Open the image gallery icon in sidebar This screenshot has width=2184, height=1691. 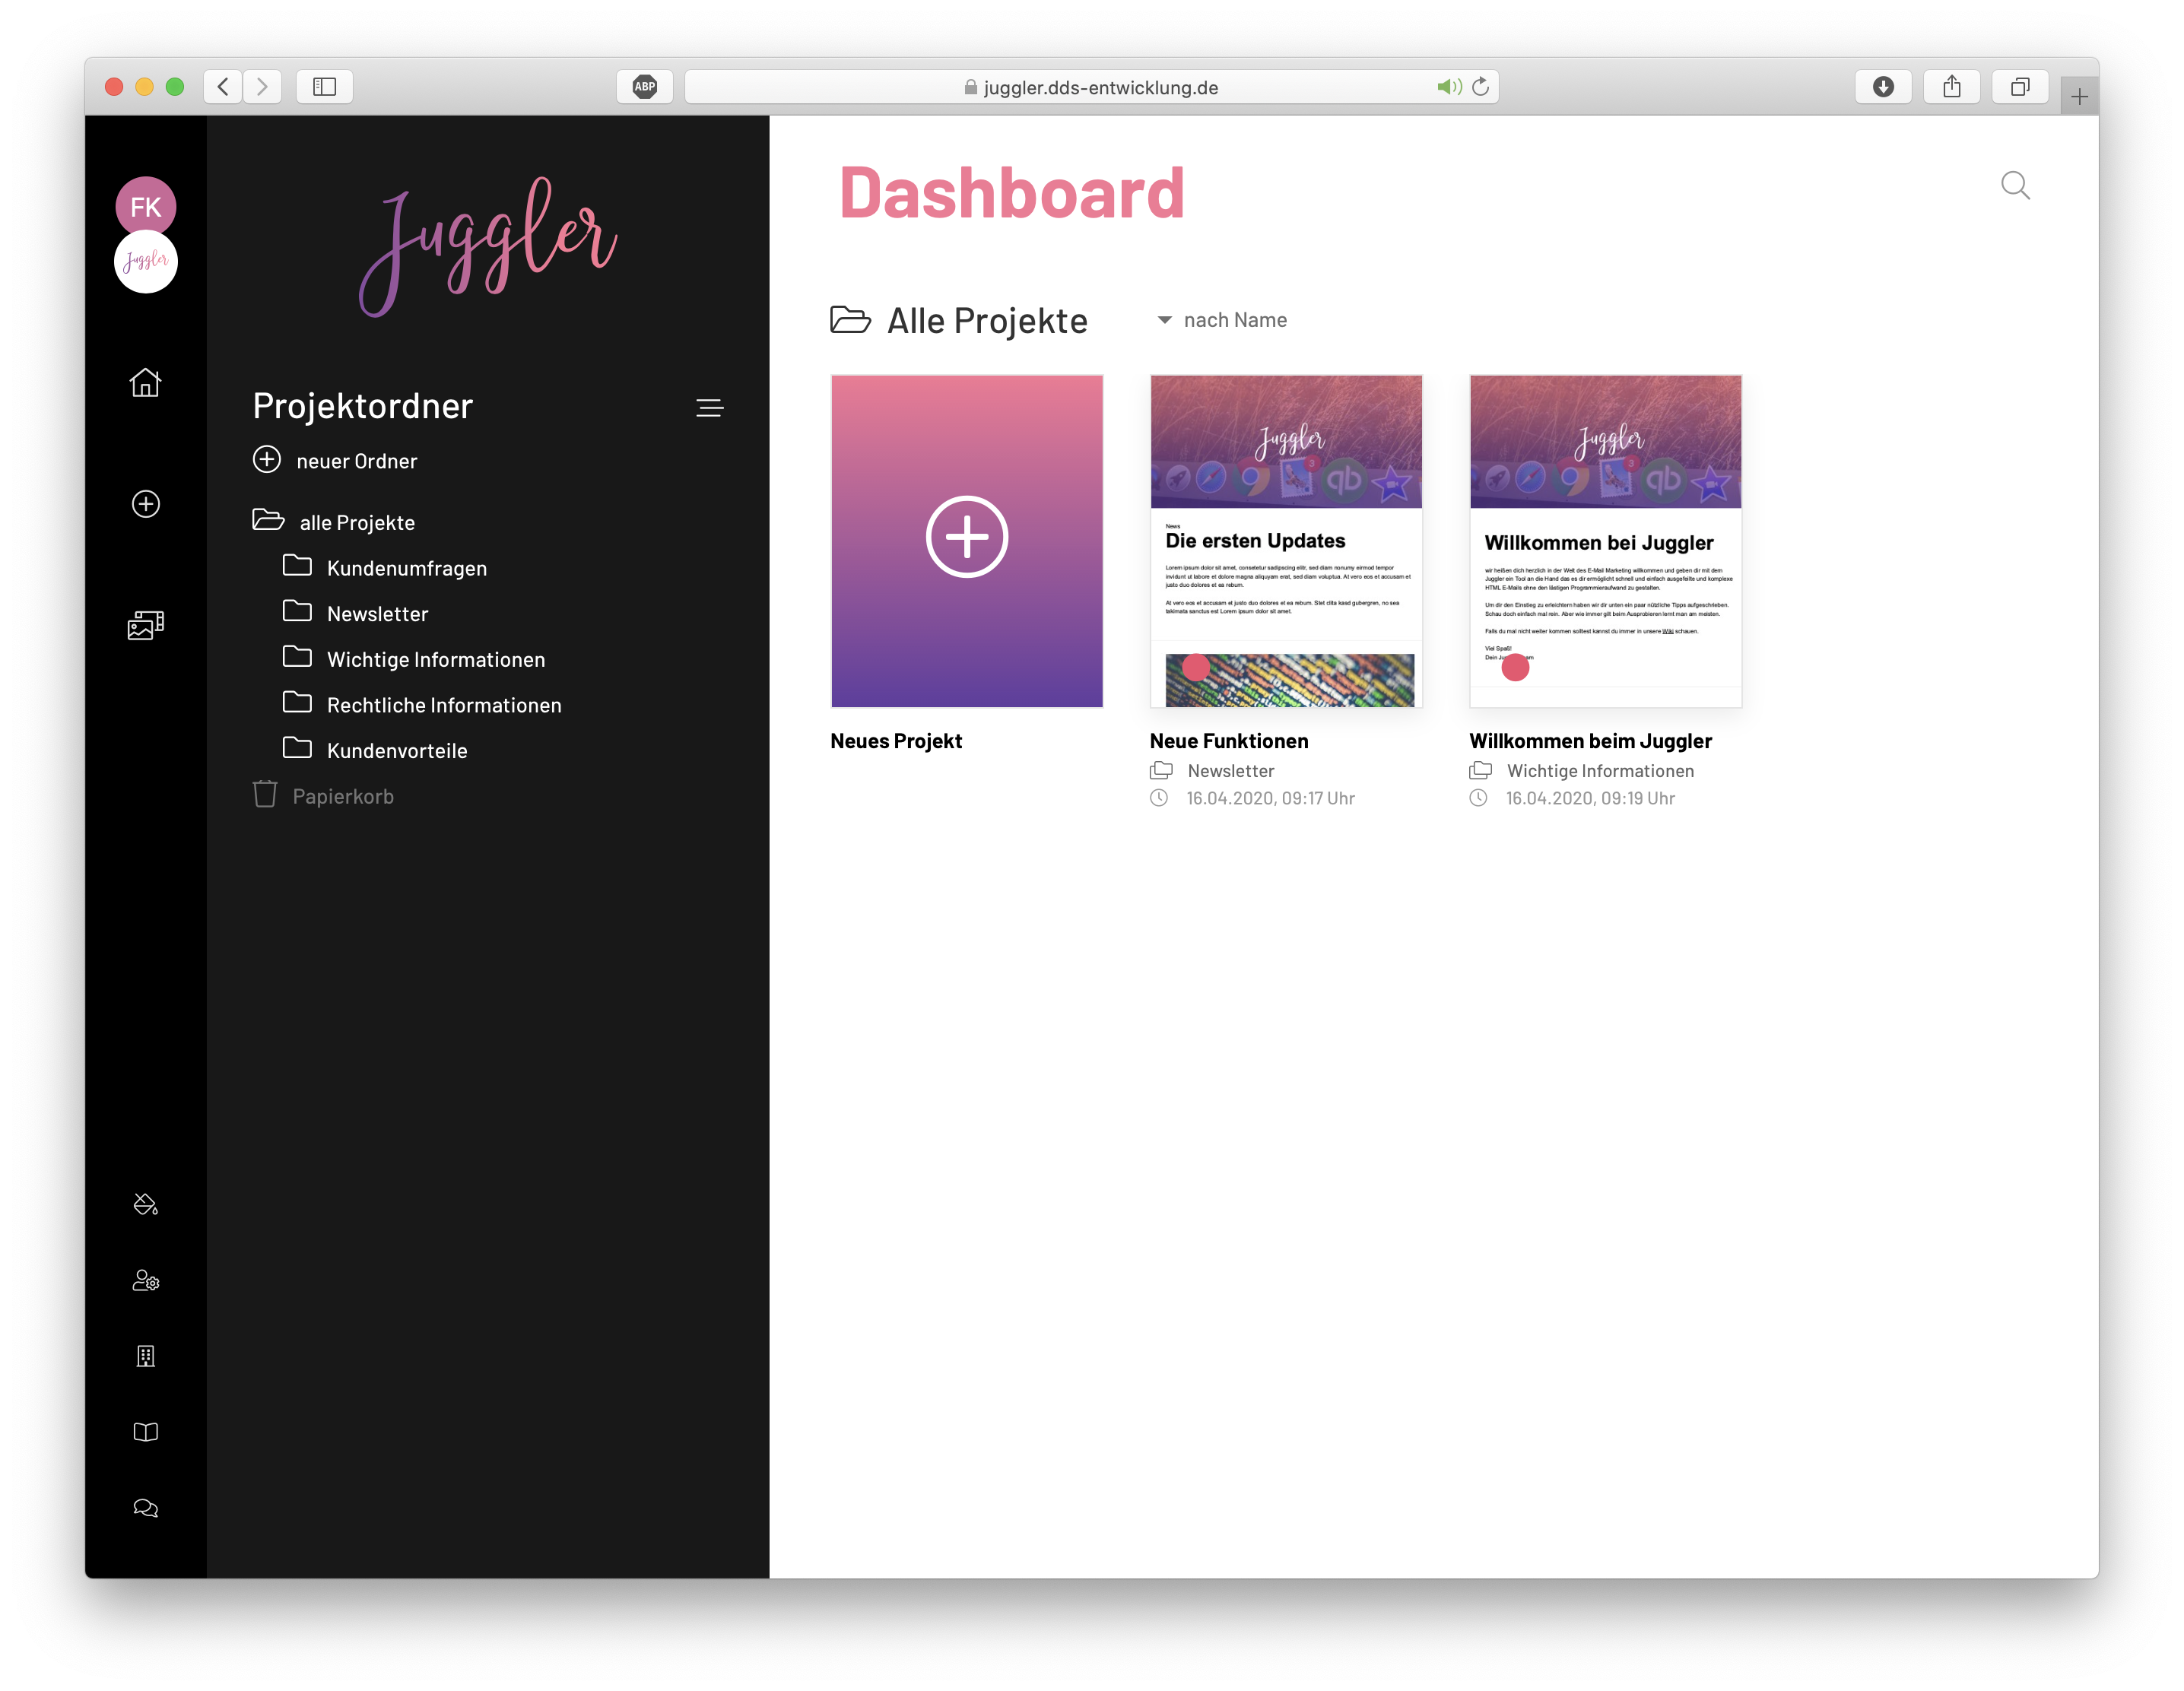tap(145, 625)
